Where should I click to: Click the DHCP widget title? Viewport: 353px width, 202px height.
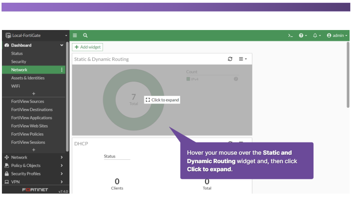click(81, 144)
